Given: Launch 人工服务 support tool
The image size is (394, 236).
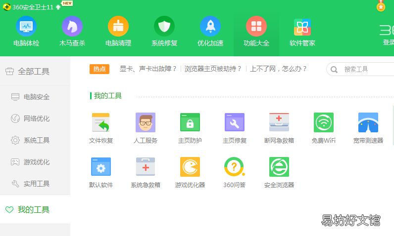Looking at the screenshot, I should [x=145, y=128].
